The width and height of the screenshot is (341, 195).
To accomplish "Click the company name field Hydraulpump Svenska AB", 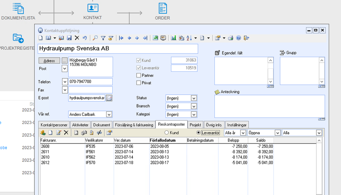I will click(x=118, y=48).
